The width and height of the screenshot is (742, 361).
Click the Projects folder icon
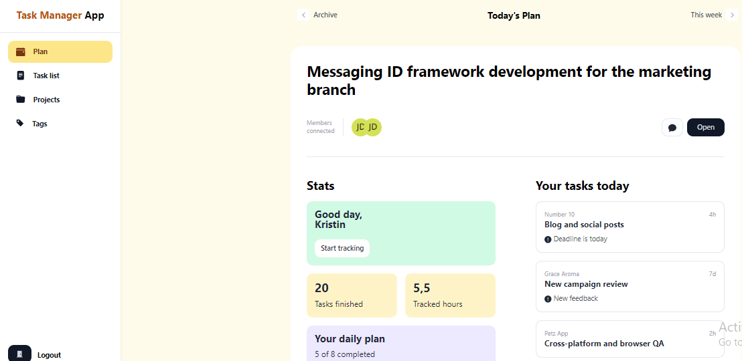pos(20,99)
